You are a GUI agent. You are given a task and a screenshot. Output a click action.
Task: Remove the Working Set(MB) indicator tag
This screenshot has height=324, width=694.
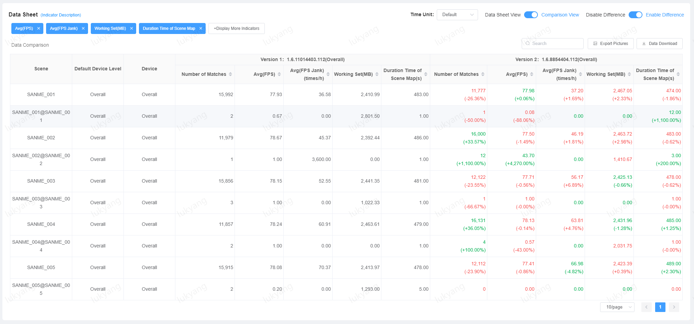(x=131, y=28)
